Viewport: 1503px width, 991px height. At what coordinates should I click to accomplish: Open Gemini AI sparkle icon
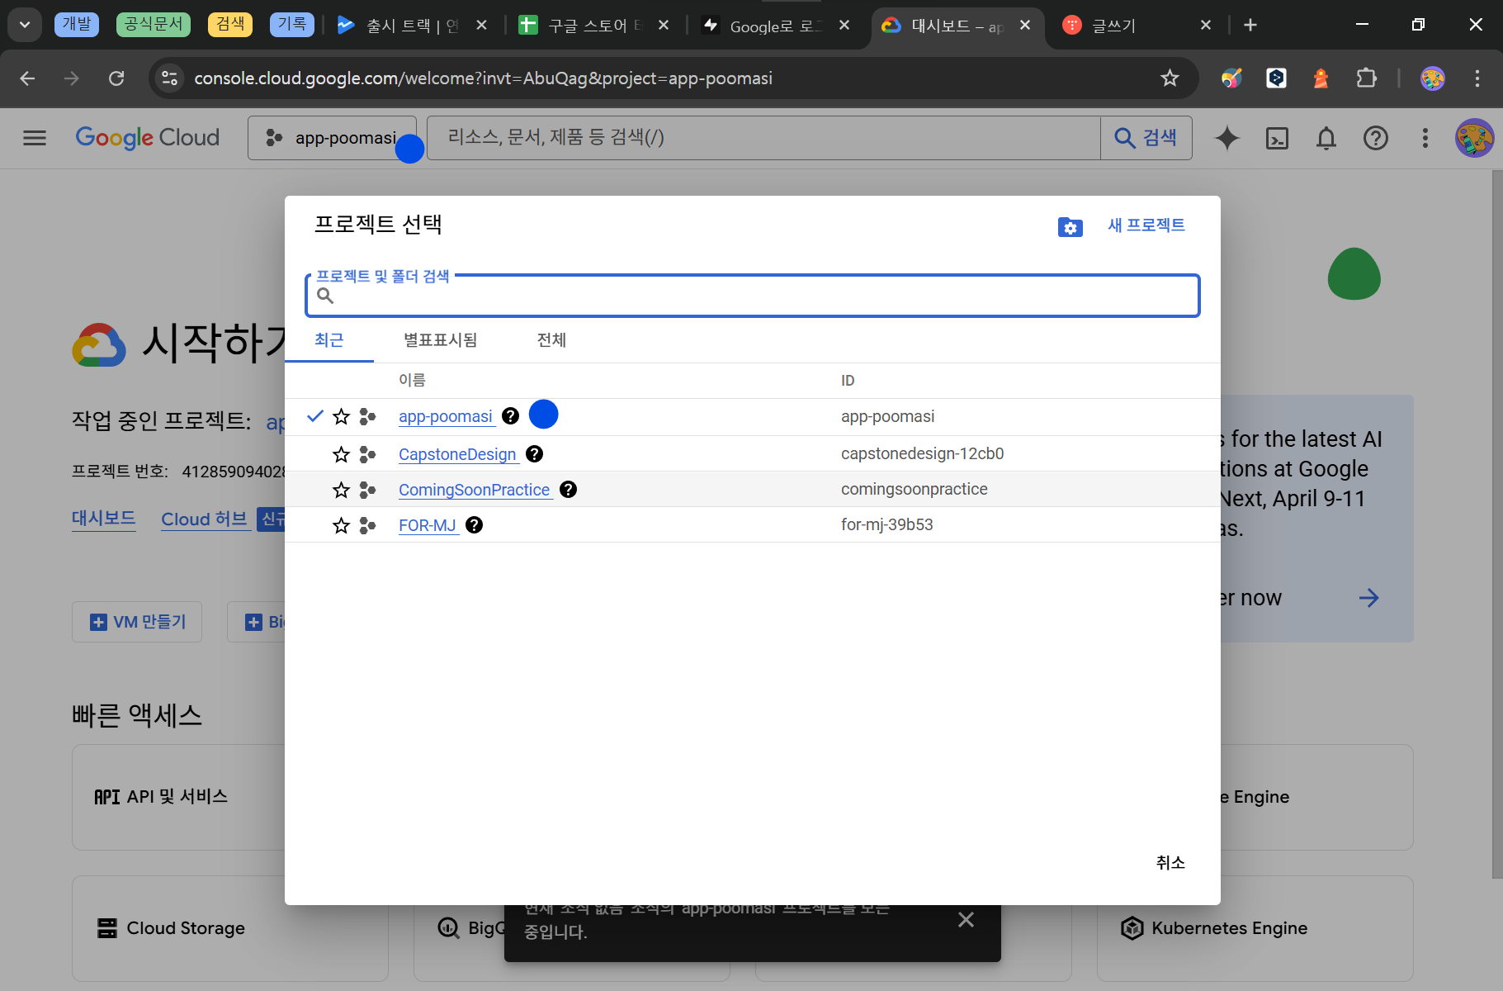coord(1227,138)
